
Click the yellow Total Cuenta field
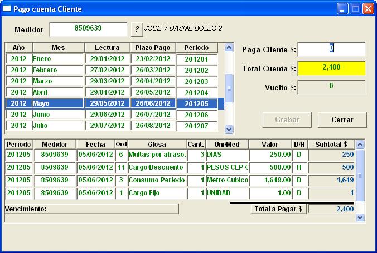332,68
